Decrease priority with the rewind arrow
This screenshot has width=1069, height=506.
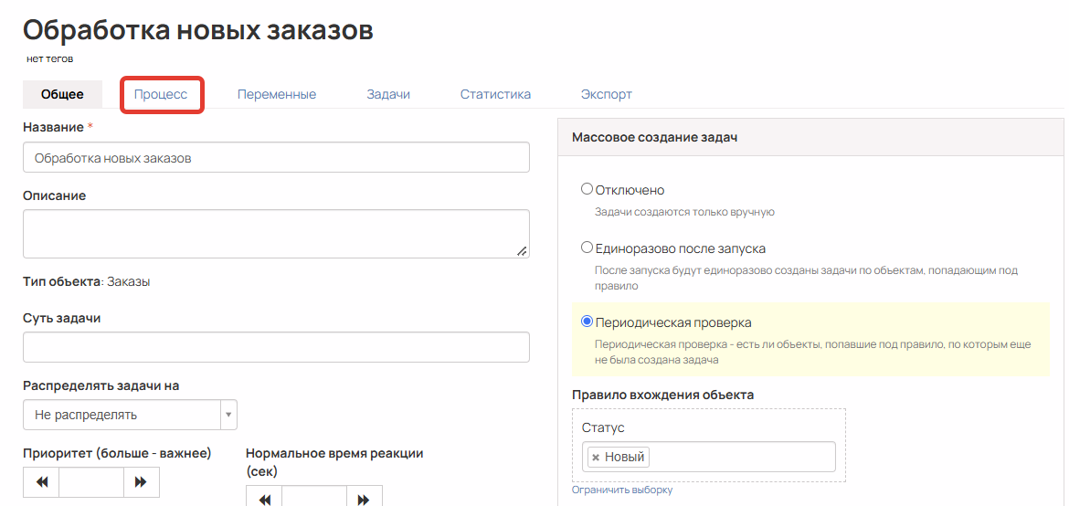coord(42,482)
